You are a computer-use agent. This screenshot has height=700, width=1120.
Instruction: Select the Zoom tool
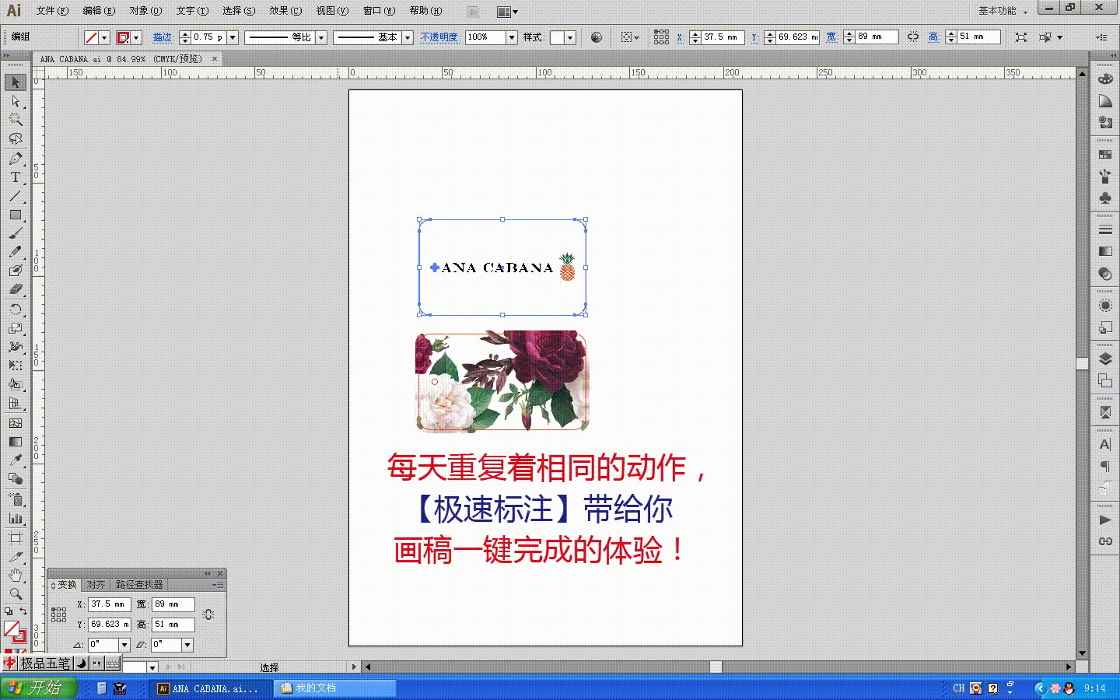pos(16,594)
